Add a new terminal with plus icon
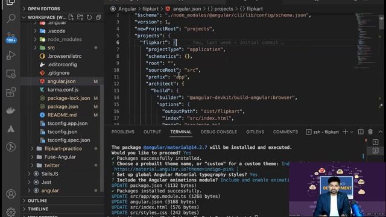Screen dimensions: 386x217 pos(346,132)
